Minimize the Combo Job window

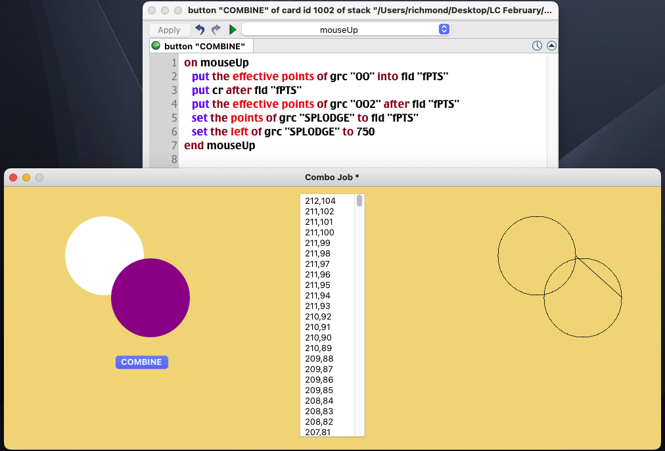pyautogui.click(x=26, y=178)
